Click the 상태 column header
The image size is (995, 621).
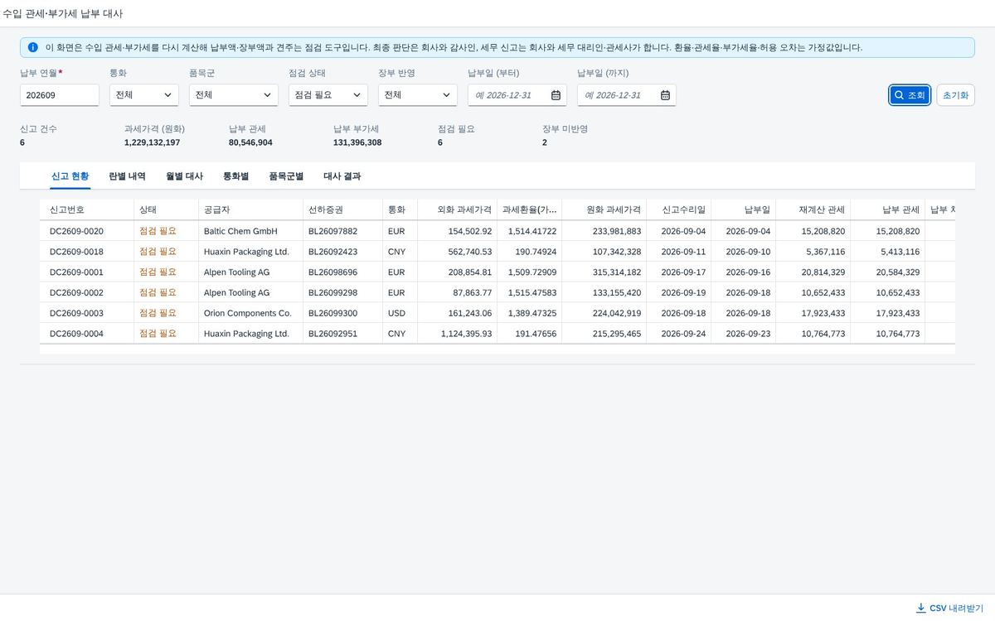coord(166,209)
